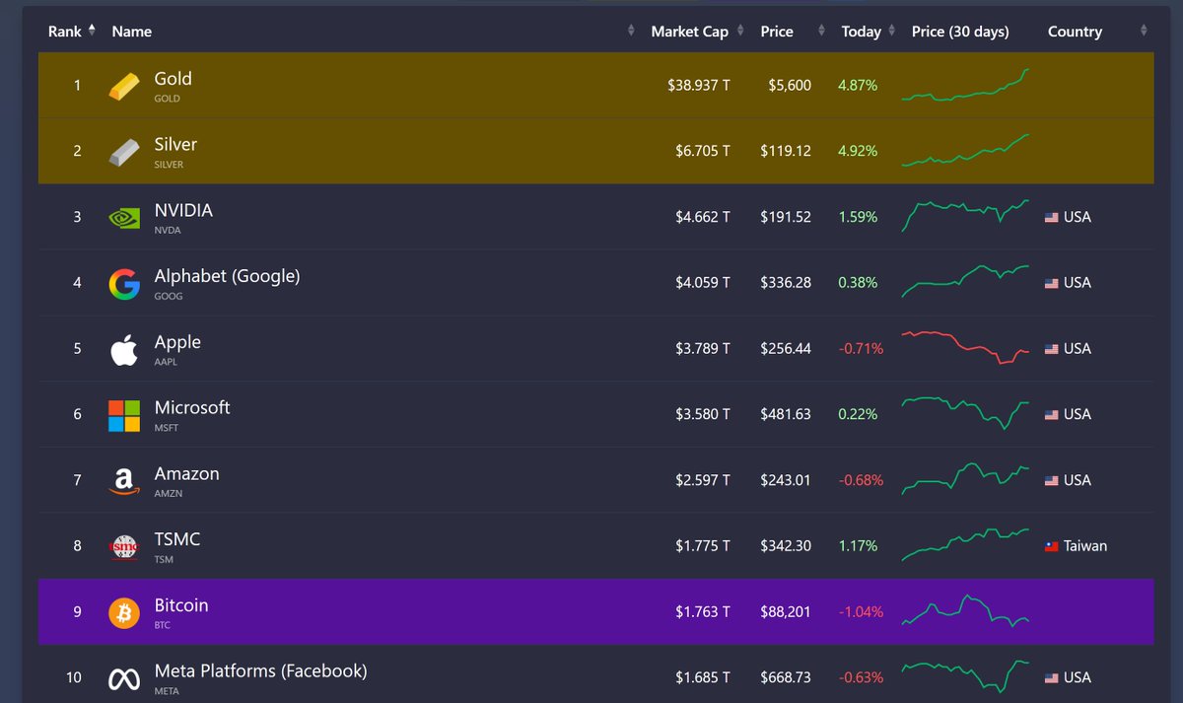Open the Meta Platforms (Facebook) link
This screenshot has height=703, width=1183.
[260, 670]
